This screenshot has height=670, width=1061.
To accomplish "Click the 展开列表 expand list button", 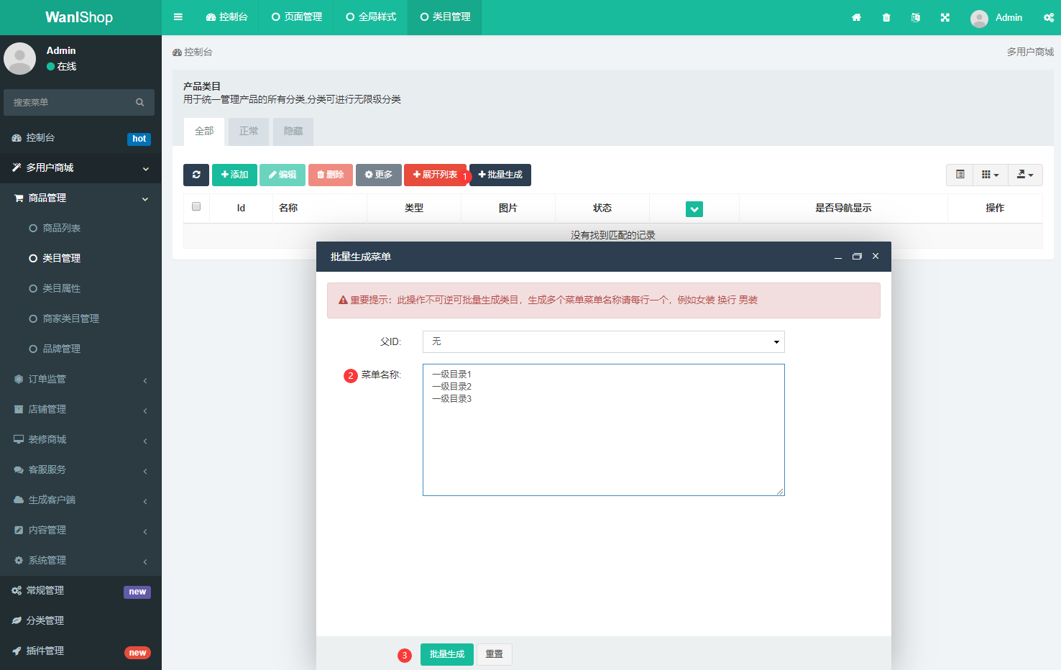I will 435,175.
